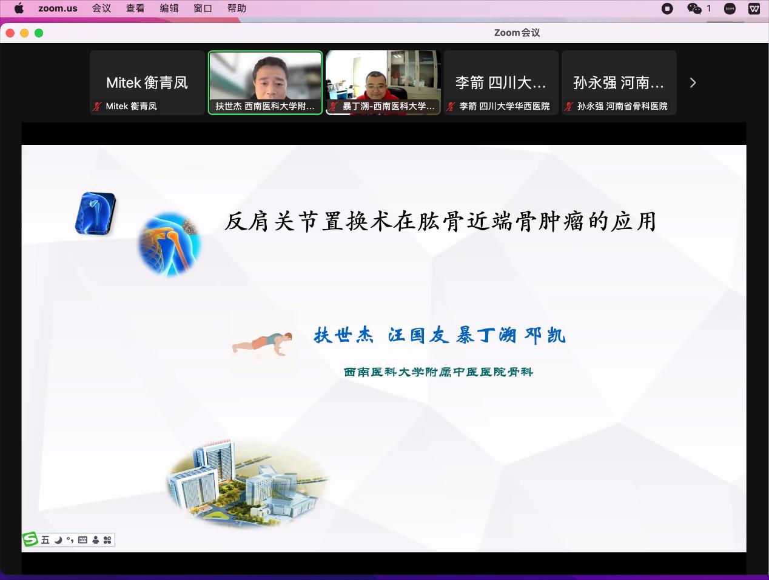The width and height of the screenshot is (769, 580).
Task: Click the Wubi 五 input mode icon
Action: [45, 540]
